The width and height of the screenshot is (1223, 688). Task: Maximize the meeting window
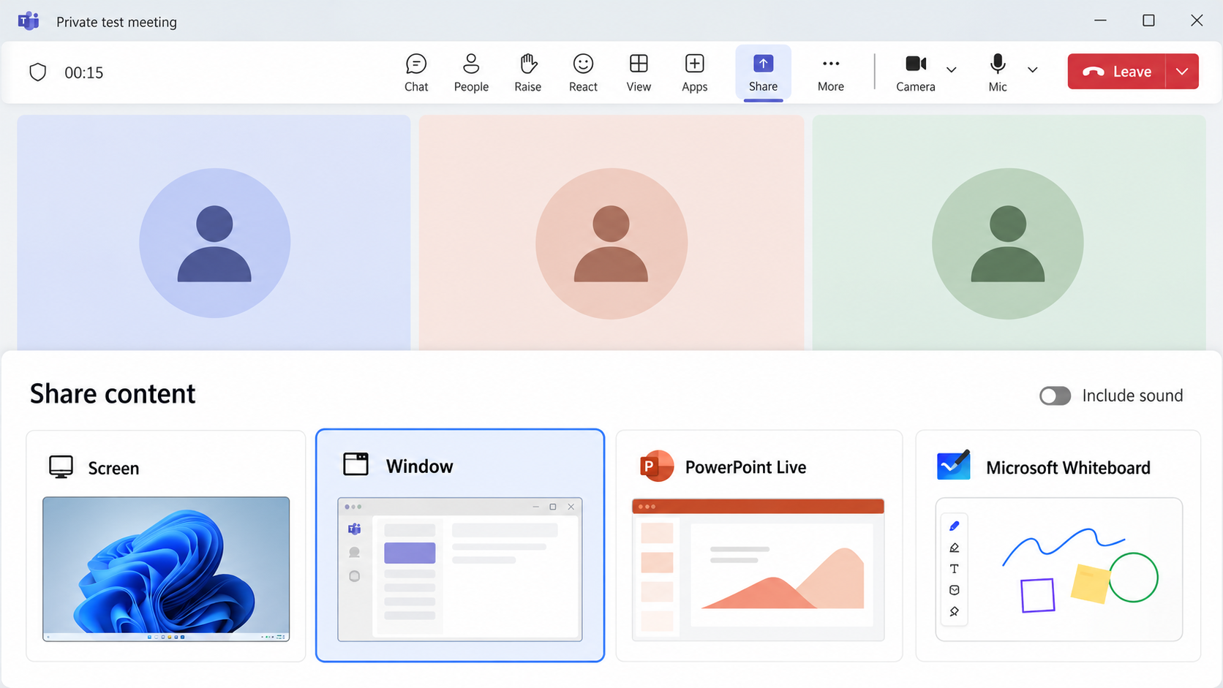[1148, 20]
